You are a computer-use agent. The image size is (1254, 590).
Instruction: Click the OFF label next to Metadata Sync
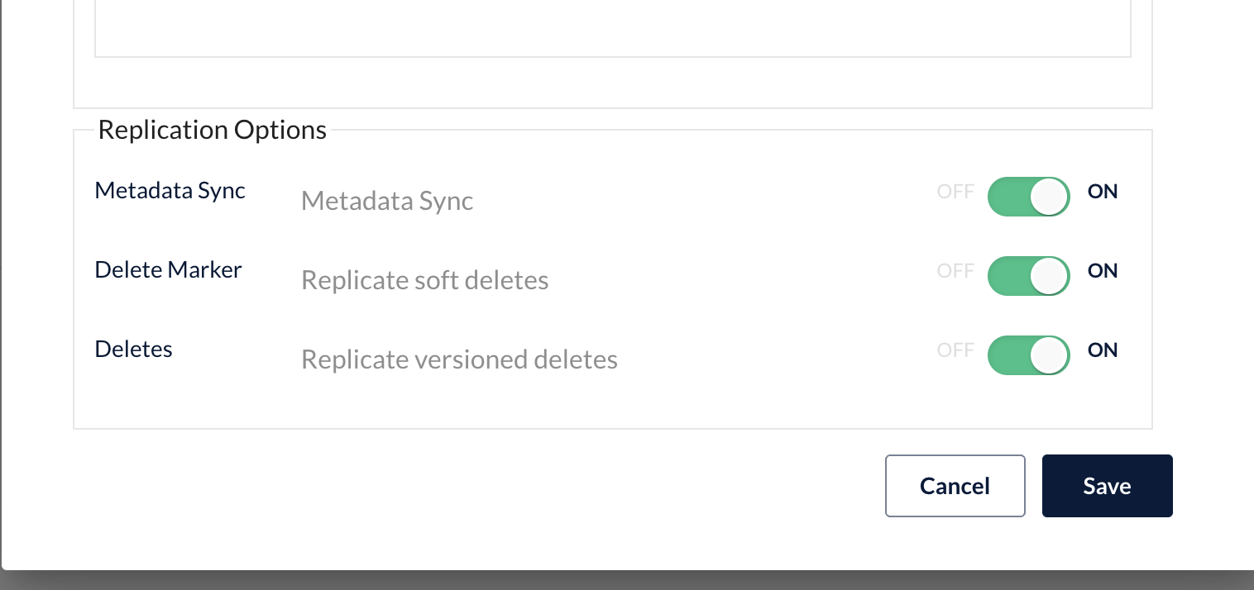tap(955, 192)
